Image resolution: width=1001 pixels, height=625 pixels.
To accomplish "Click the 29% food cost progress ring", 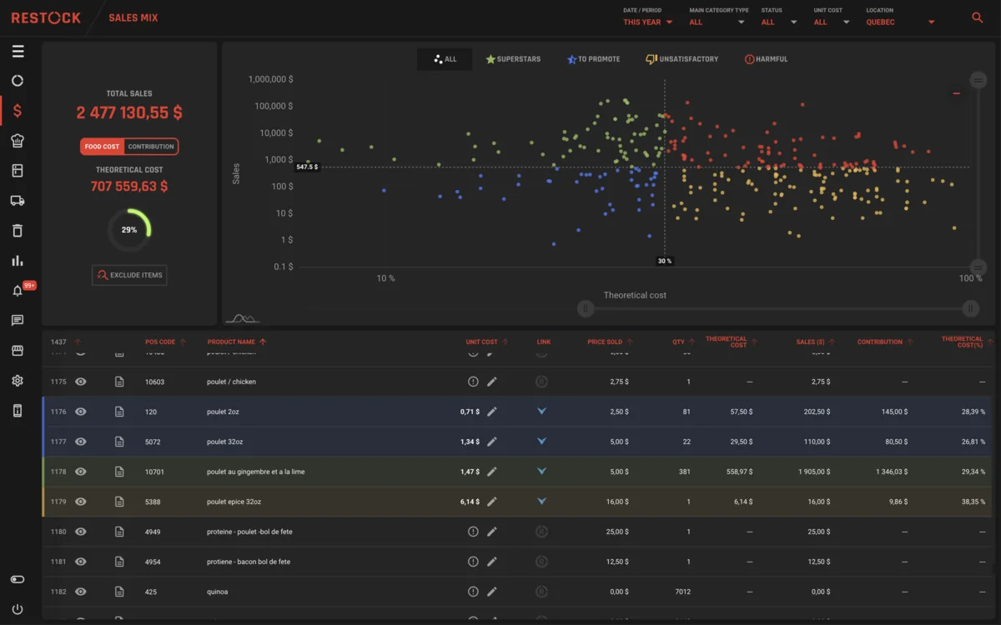I will click(129, 230).
